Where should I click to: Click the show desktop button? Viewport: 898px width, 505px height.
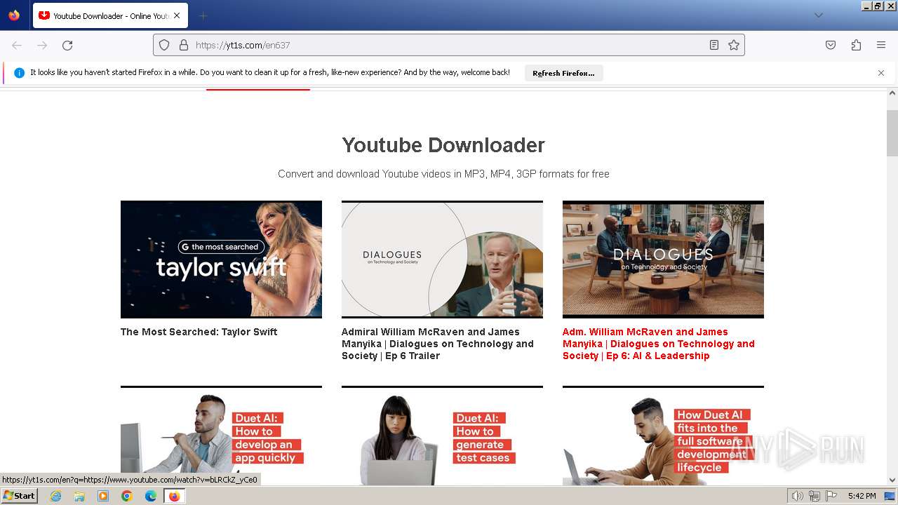coord(890,496)
